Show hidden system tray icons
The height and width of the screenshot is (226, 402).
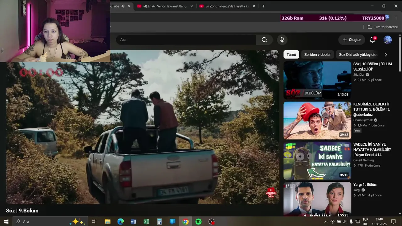[326, 222]
